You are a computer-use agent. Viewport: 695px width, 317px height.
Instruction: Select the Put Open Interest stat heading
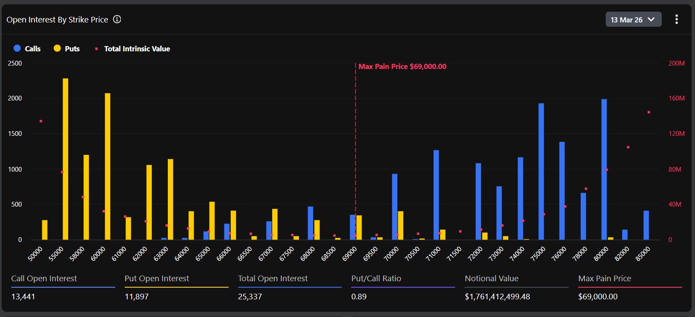coord(157,279)
